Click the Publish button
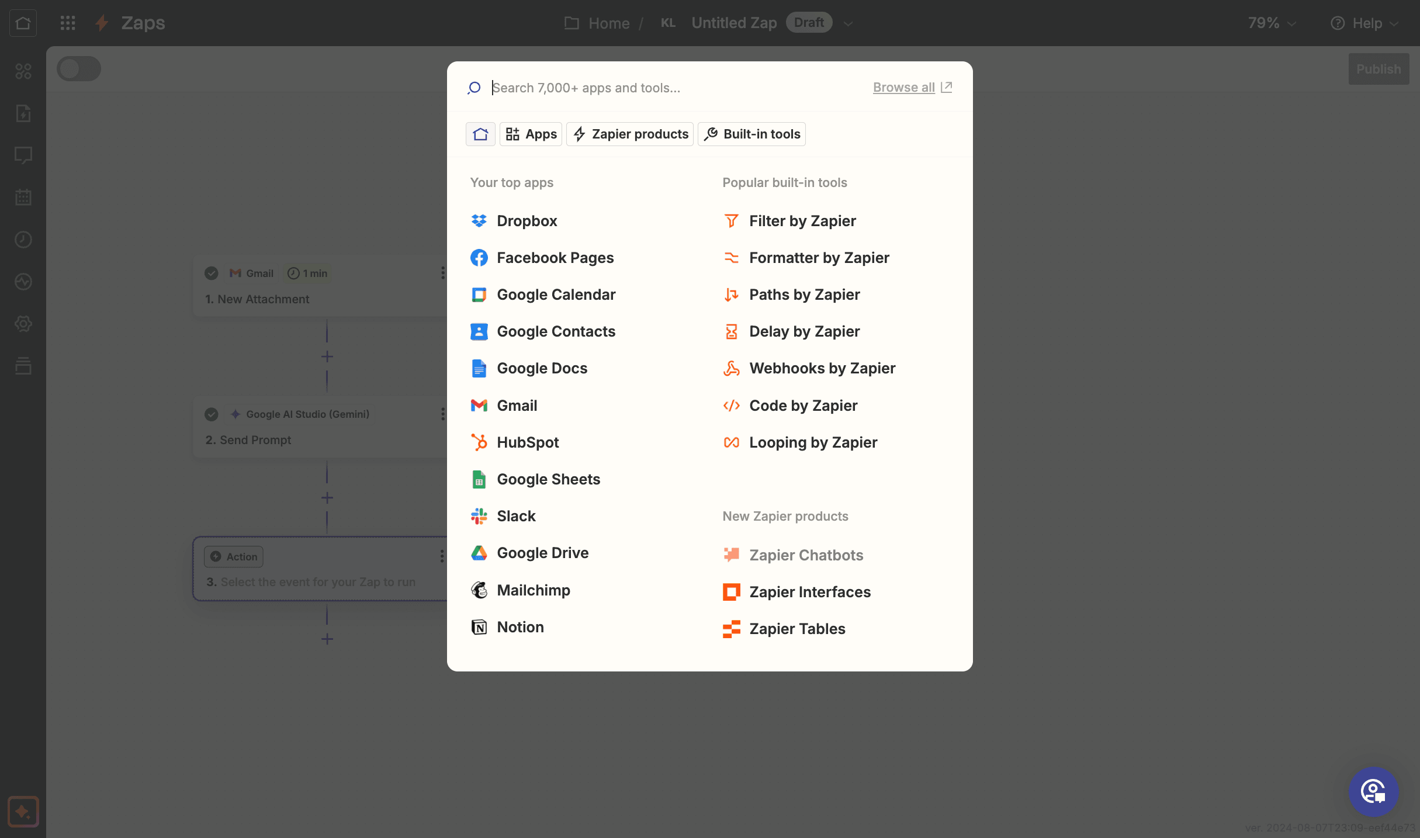Viewport: 1420px width, 838px height. click(1379, 69)
